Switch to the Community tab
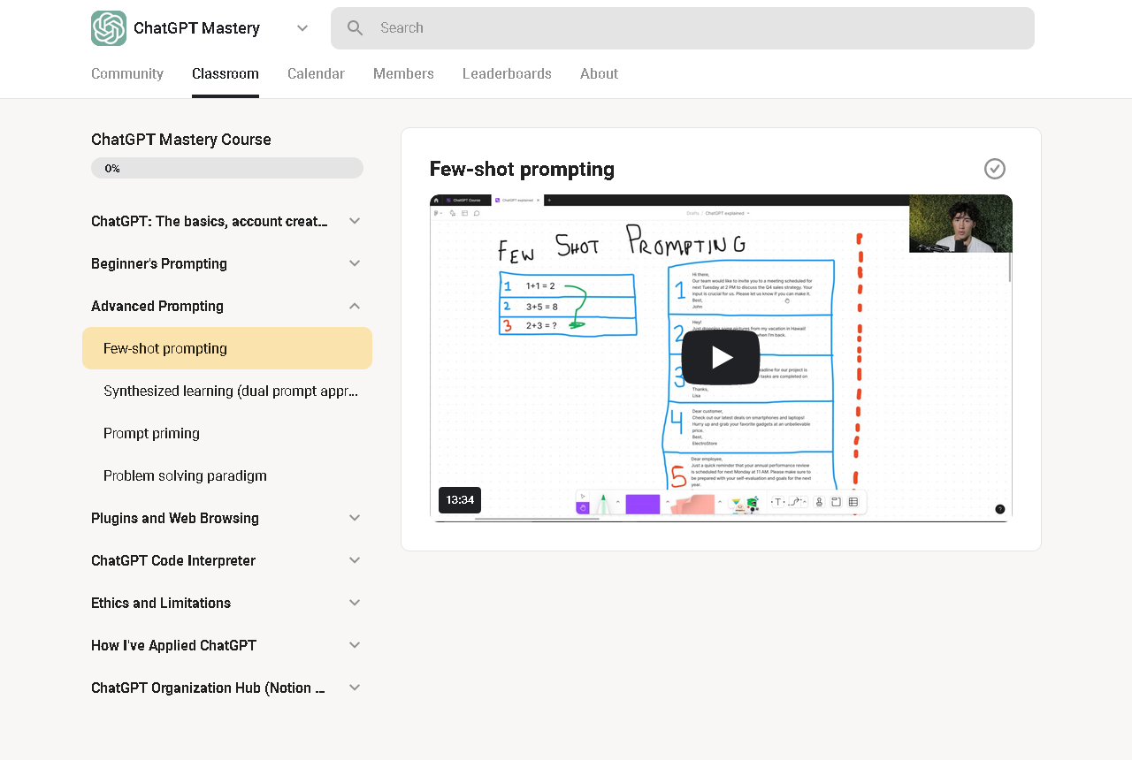This screenshot has width=1132, height=760. (x=127, y=74)
